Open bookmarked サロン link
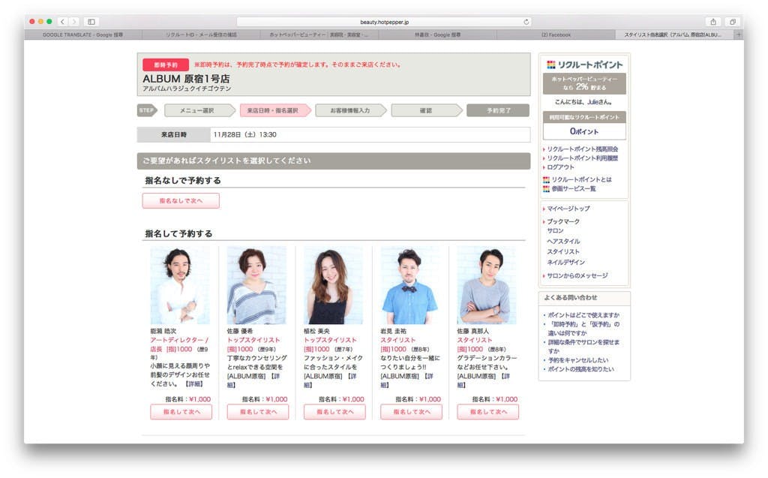 point(556,231)
